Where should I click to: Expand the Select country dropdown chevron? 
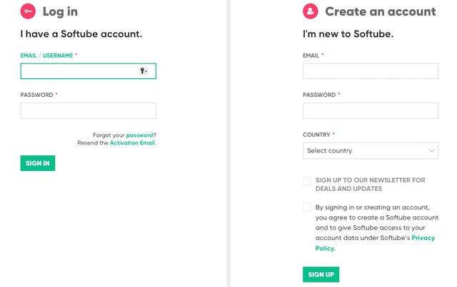point(432,151)
